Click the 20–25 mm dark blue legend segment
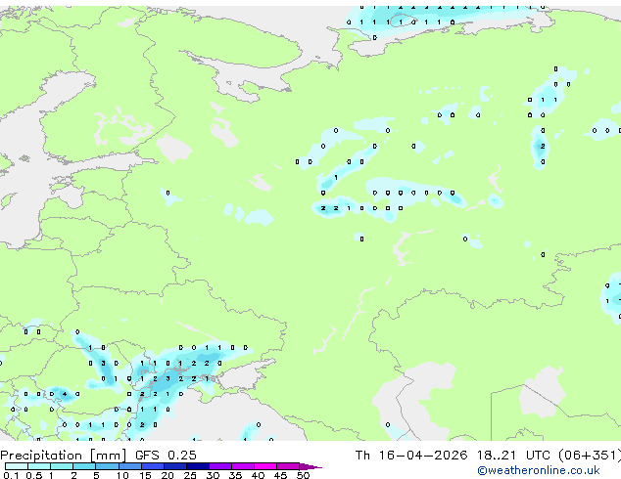Image resolution: width=621 pixels, height=479 pixels. coord(175,466)
